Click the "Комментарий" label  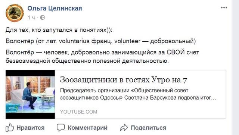pos(88,128)
